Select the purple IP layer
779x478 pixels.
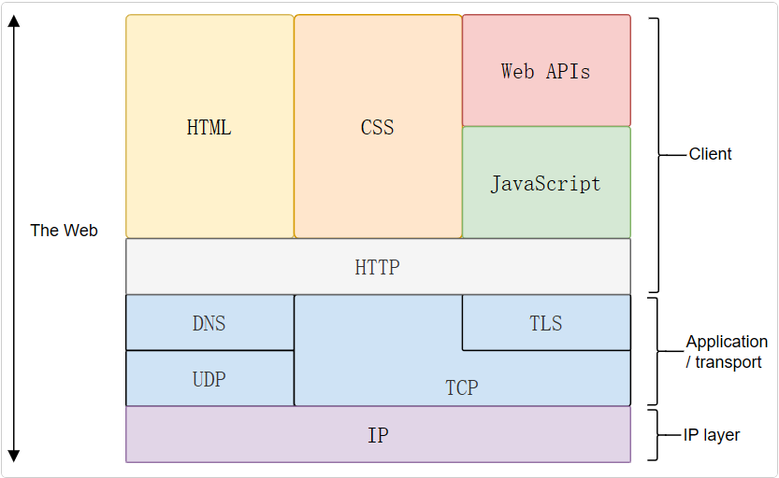tap(378, 435)
